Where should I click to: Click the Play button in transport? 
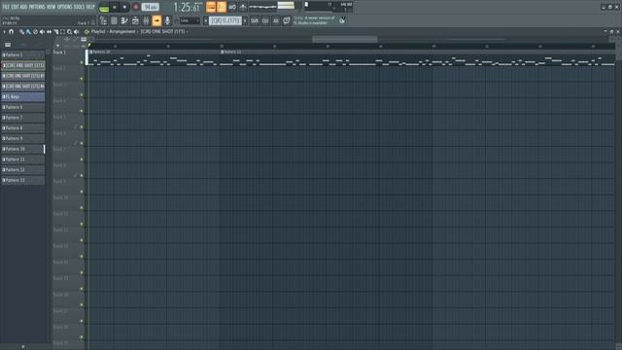pyautogui.click(x=115, y=7)
